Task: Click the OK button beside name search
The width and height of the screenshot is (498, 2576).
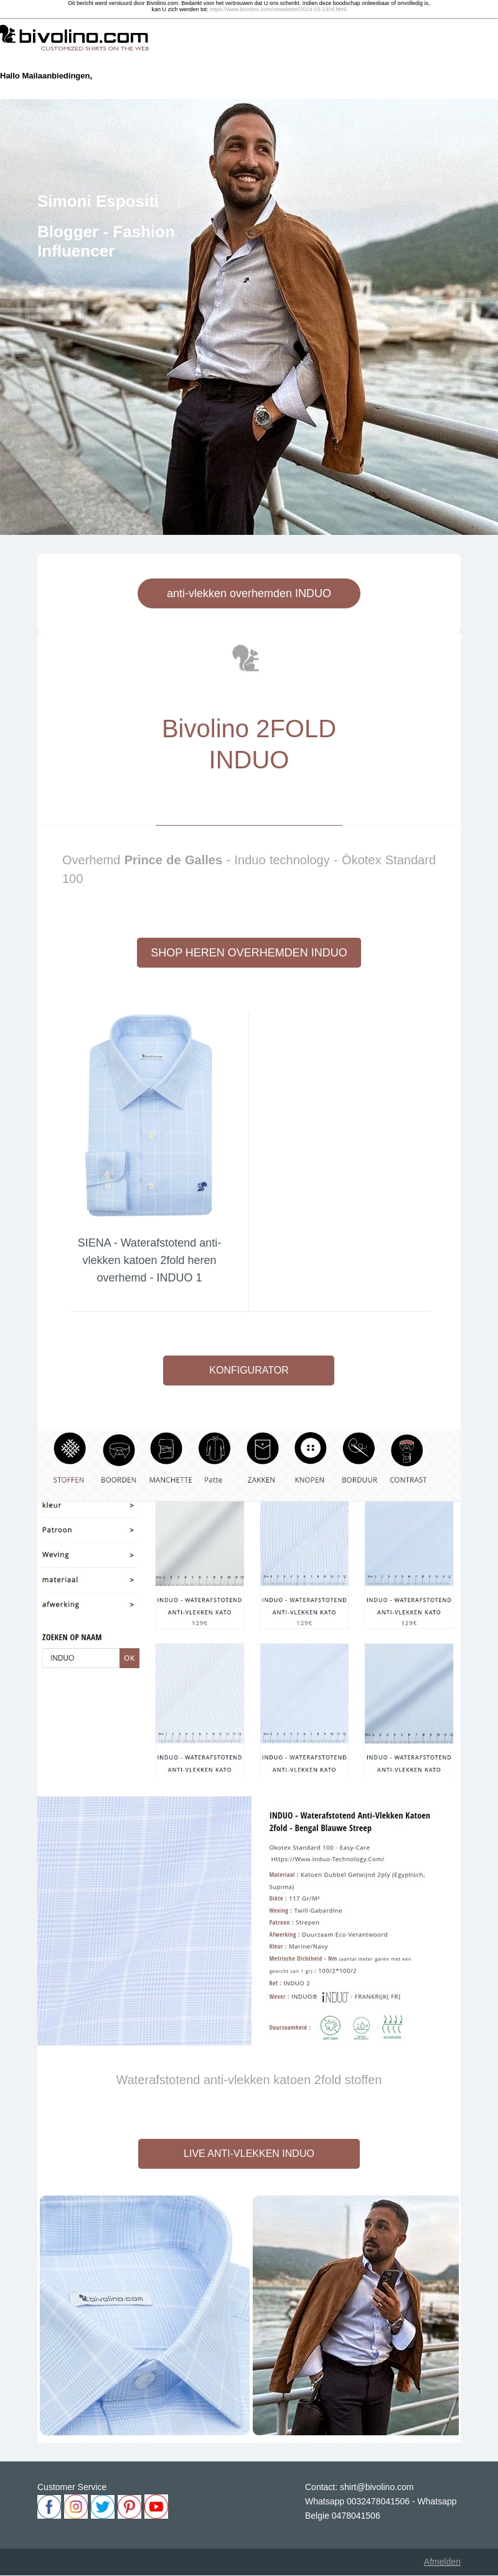Action: pyautogui.click(x=129, y=1658)
